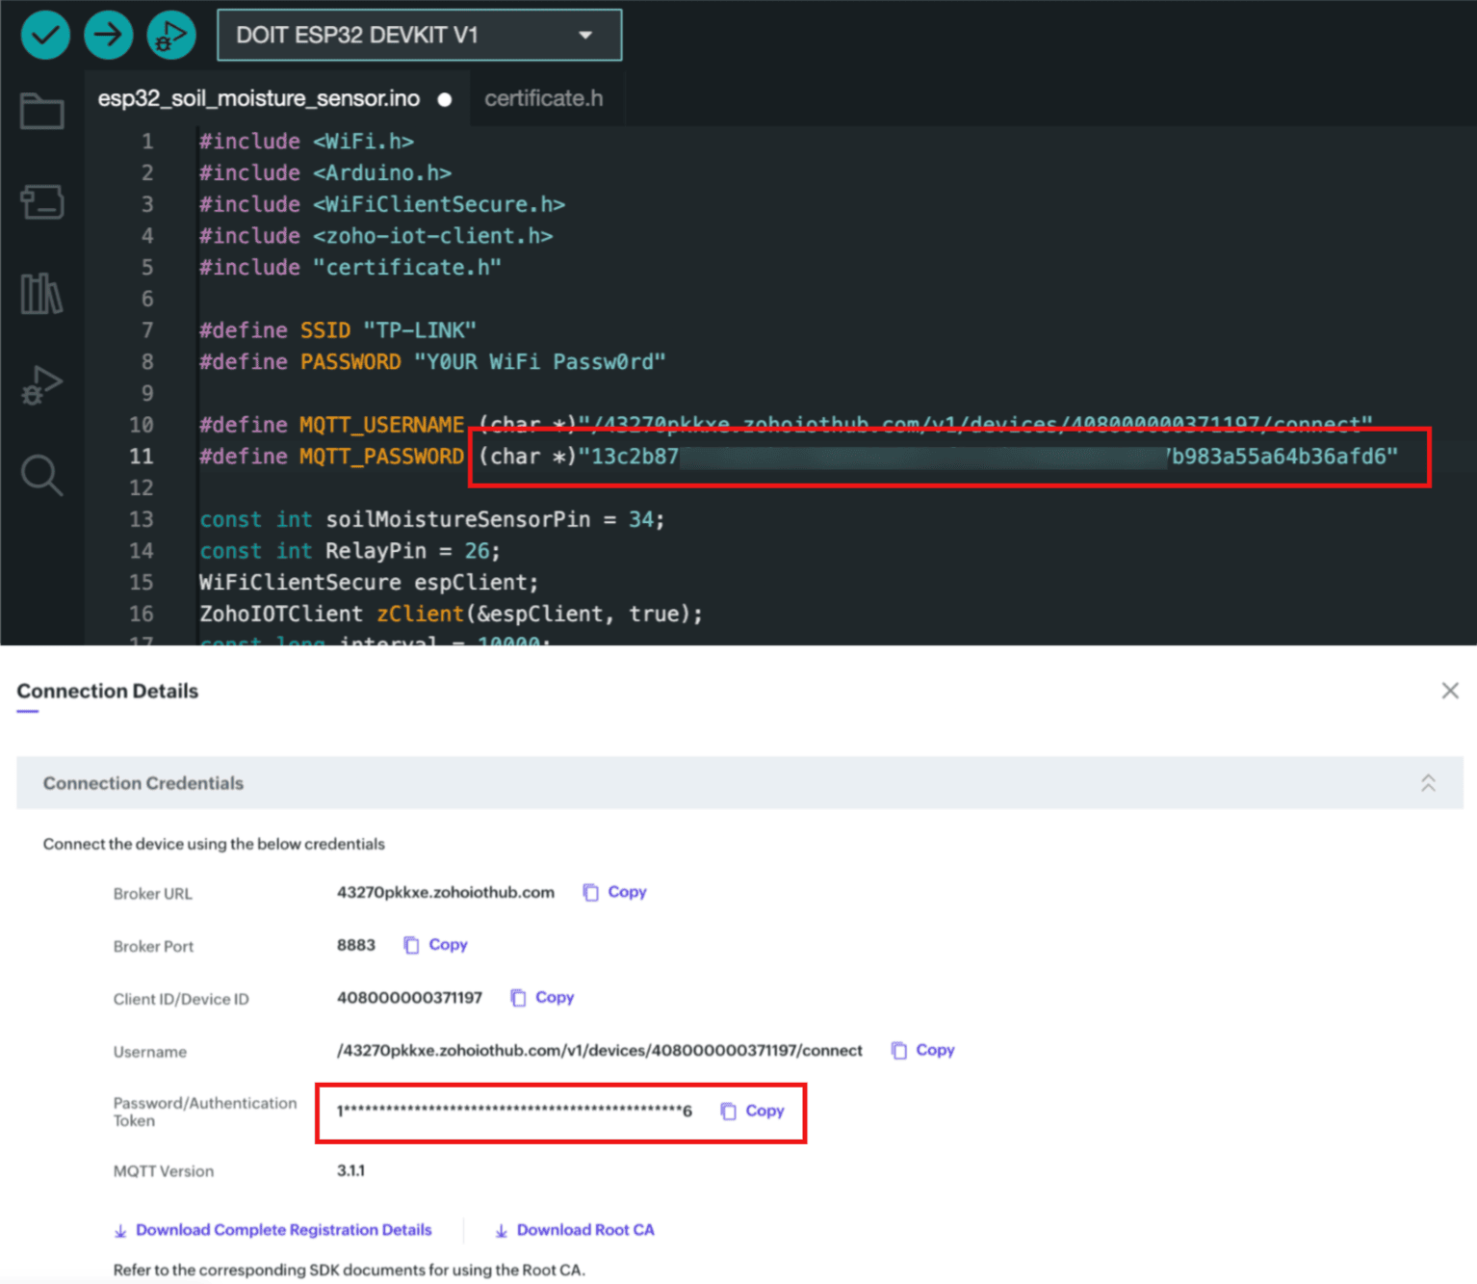1477x1284 pixels.
Task: Click the masked authentication token value
Action: pyautogui.click(x=514, y=1111)
